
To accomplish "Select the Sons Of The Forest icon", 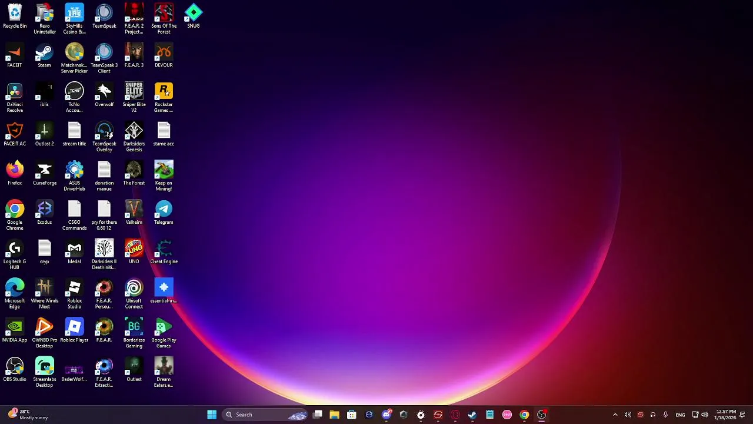I will (164, 19).
